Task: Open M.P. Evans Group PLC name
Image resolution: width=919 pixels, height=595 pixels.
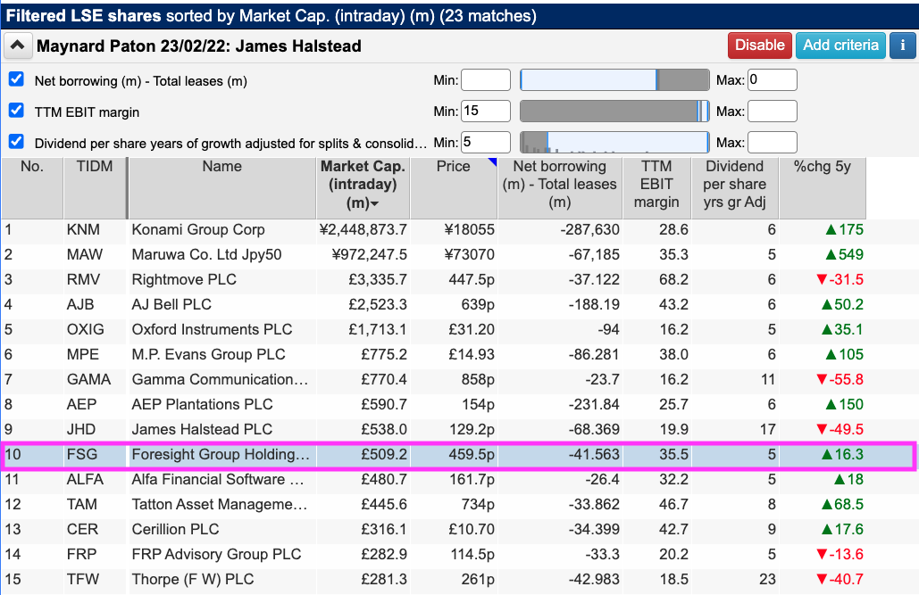Action: pyautogui.click(x=208, y=354)
